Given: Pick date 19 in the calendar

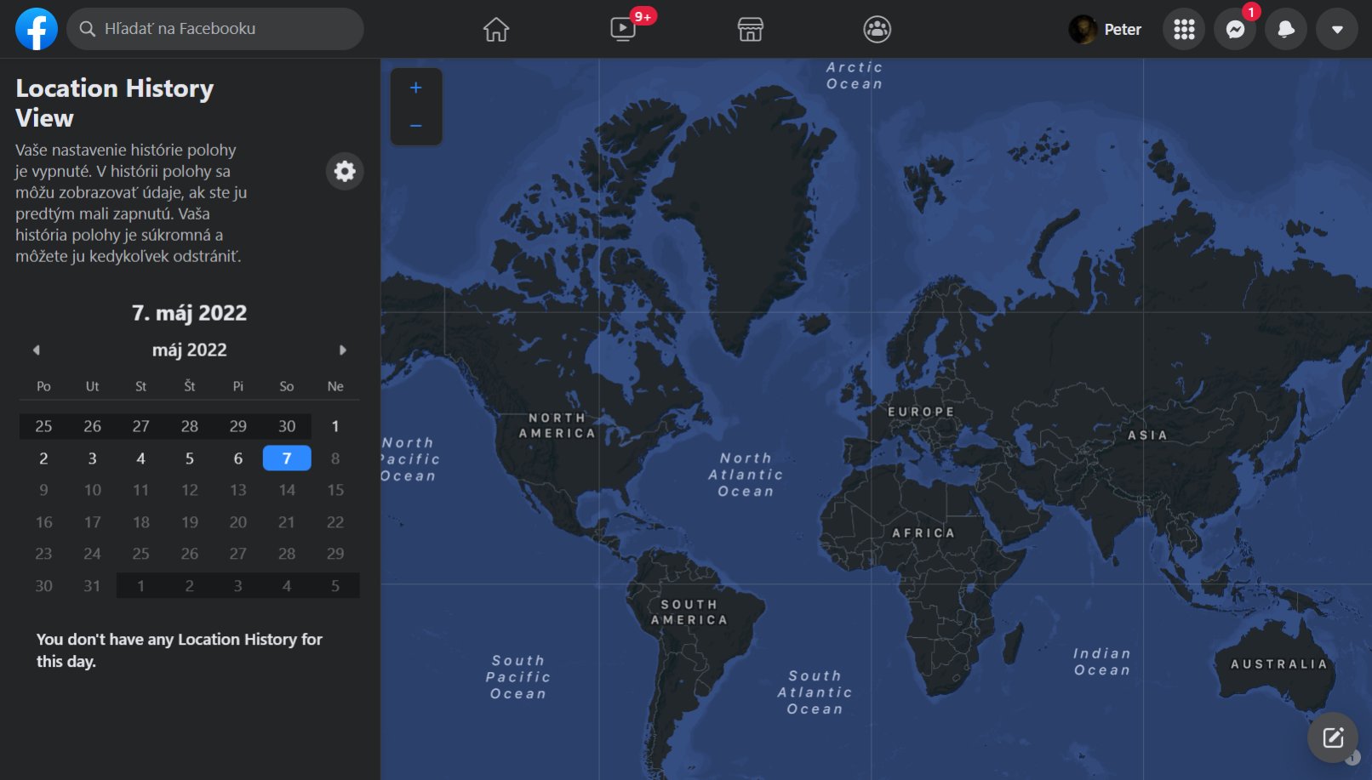Looking at the screenshot, I should tap(190, 522).
